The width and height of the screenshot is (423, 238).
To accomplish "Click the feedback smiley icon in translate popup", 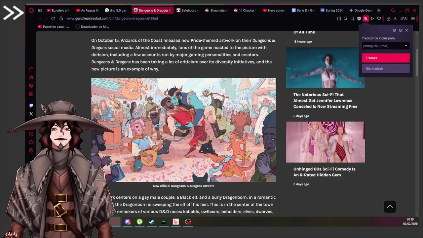I will click(x=400, y=30).
